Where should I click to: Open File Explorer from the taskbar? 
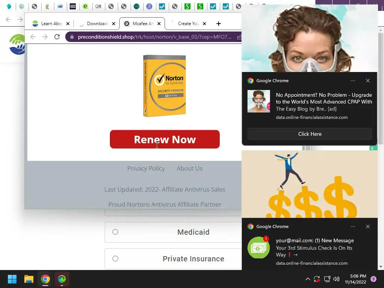[x=28, y=279]
